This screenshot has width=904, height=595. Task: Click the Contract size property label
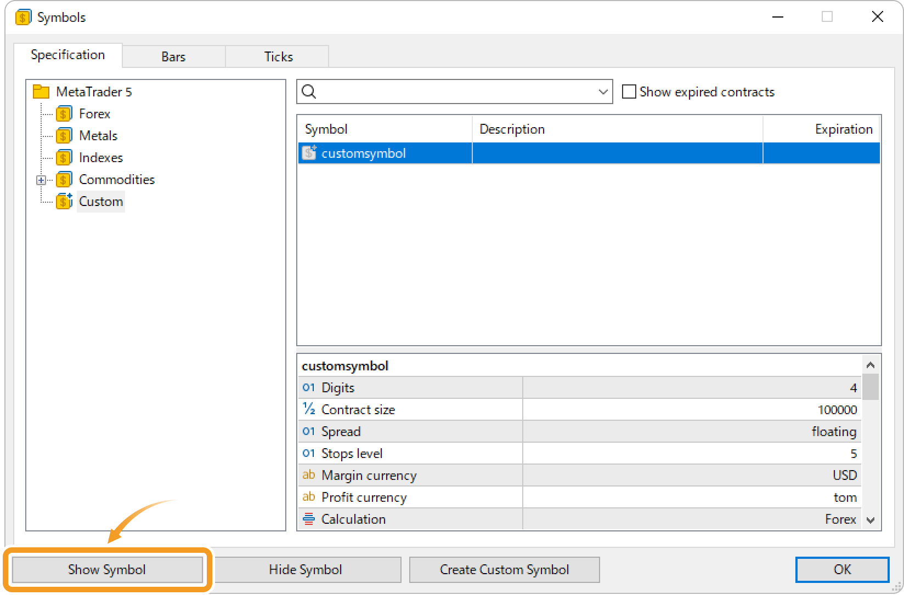pyautogui.click(x=358, y=410)
